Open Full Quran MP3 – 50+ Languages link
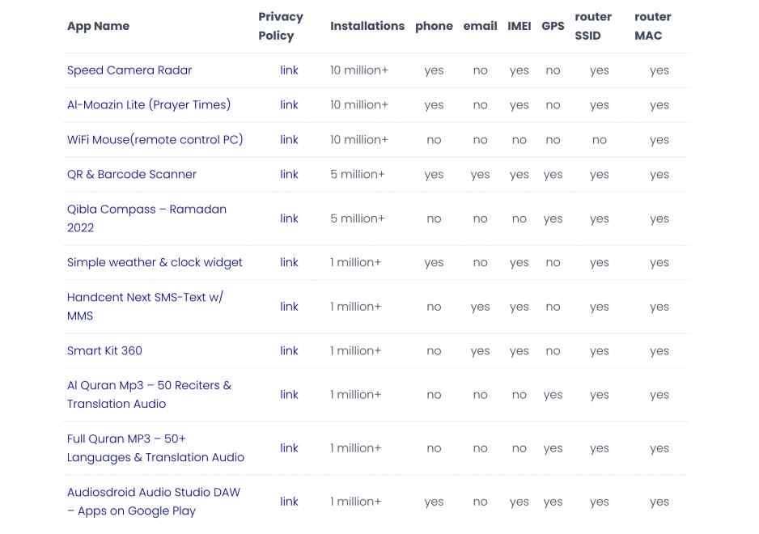The width and height of the screenshot is (759, 534). pos(155,447)
